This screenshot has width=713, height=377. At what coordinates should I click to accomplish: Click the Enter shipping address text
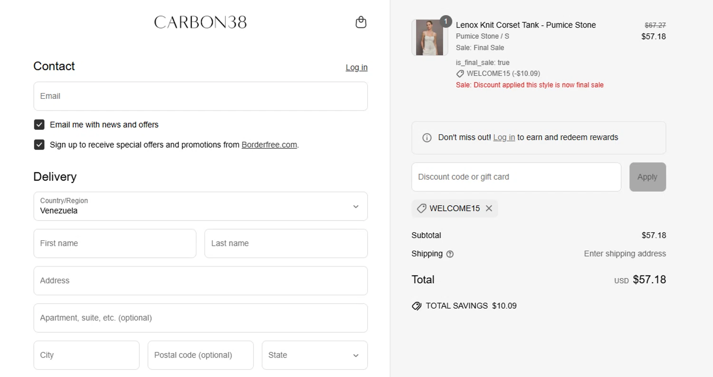click(625, 254)
